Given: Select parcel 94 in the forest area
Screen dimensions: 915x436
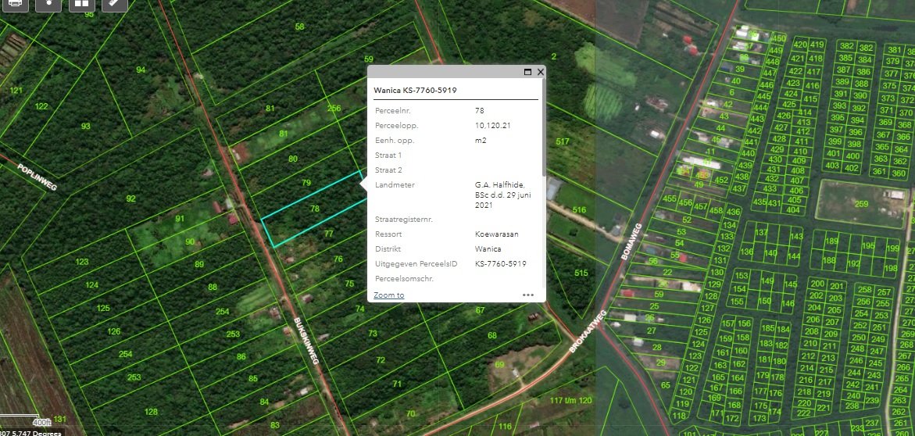Looking at the screenshot, I should pyautogui.click(x=141, y=70).
